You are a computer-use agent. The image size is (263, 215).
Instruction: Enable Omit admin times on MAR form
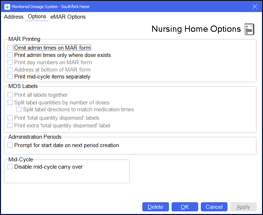click(10, 48)
